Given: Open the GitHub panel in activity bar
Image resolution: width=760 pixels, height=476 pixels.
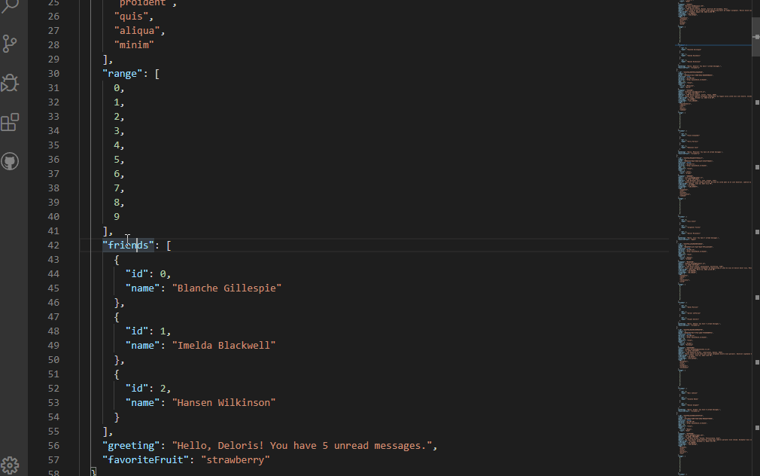Looking at the screenshot, I should pos(11,161).
